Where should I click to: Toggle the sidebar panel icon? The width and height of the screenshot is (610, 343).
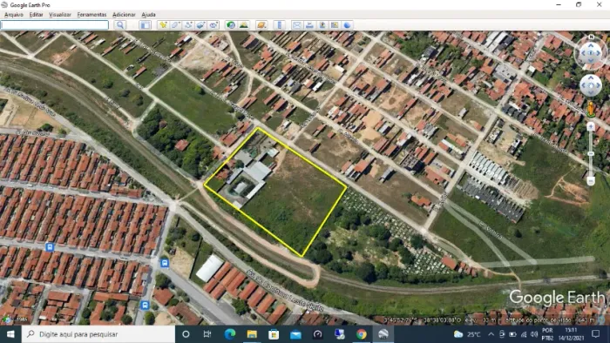point(146,25)
